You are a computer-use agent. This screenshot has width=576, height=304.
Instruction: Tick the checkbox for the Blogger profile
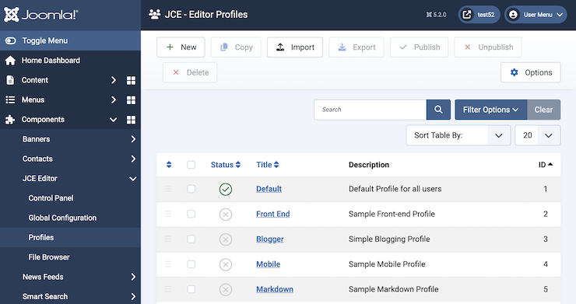coord(191,239)
